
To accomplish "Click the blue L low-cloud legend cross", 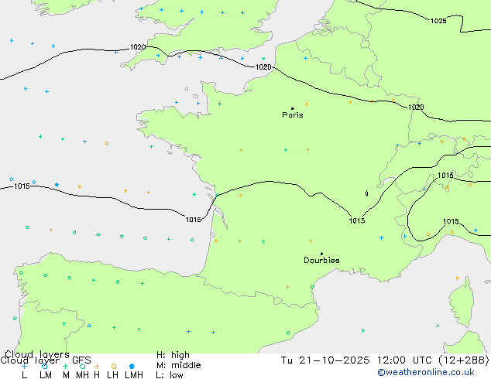I will coord(24,366).
